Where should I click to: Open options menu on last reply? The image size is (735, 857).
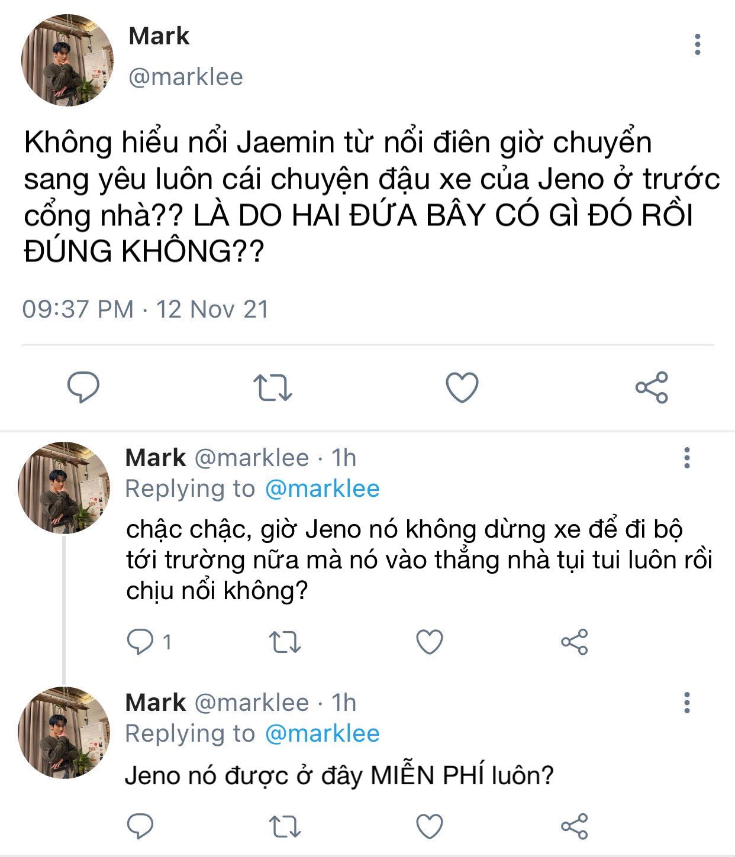pyautogui.click(x=687, y=703)
